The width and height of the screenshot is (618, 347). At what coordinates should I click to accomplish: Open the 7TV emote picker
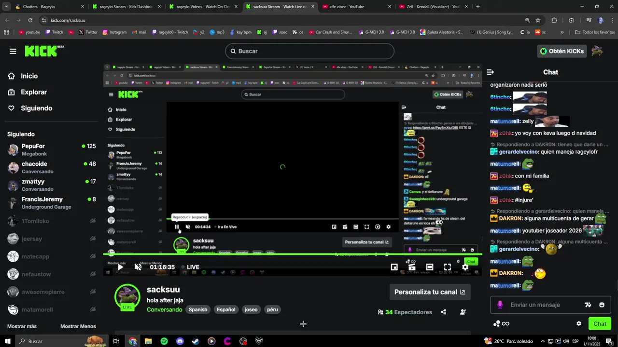pyautogui.click(x=588, y=305)
